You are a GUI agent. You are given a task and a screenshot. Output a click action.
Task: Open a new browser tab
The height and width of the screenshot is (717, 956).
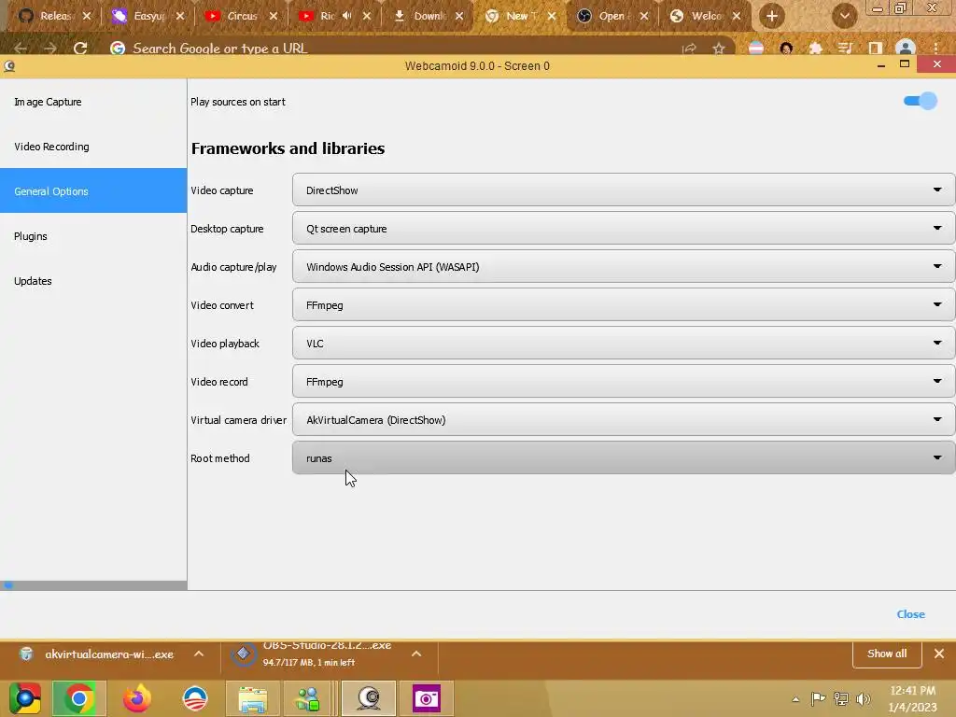pyautogui.click(x=771, y=16)
